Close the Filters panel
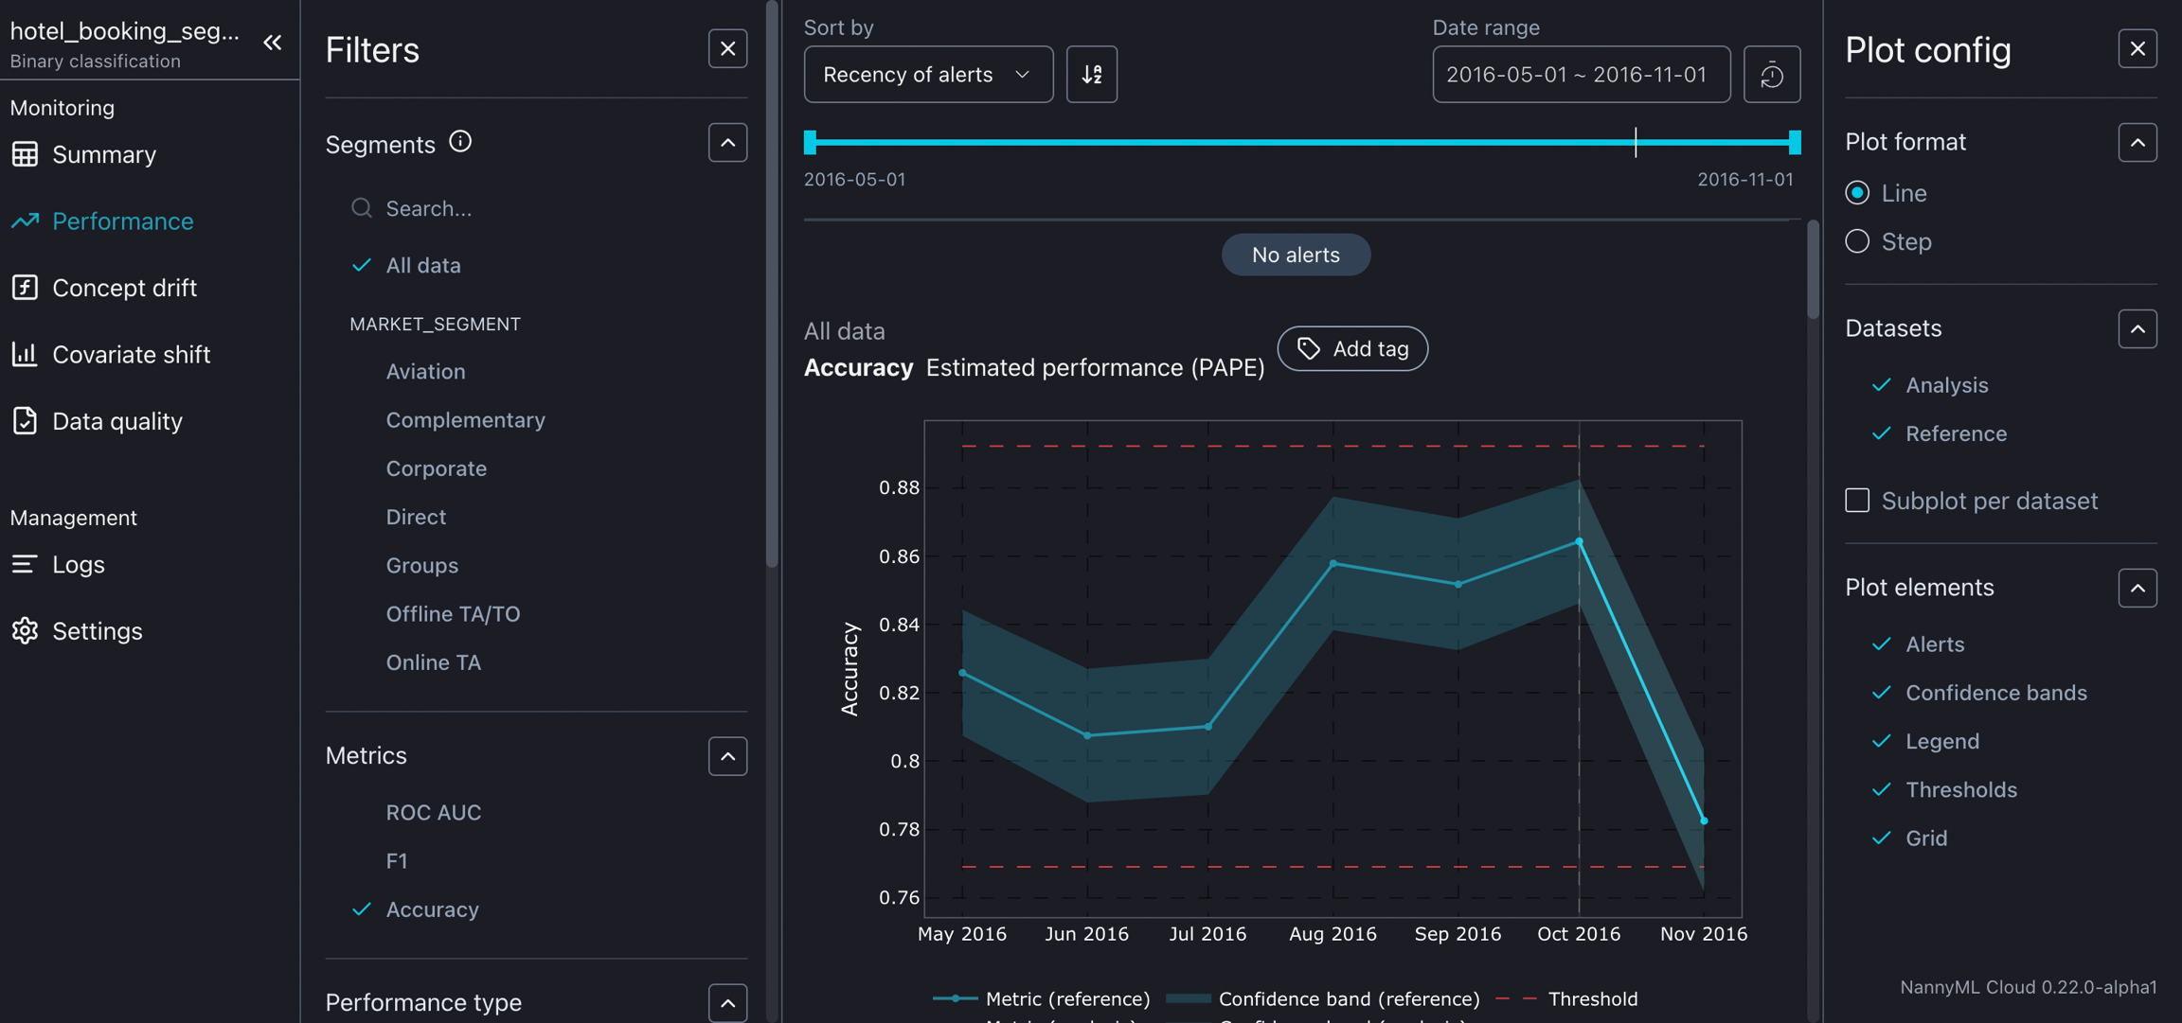2182x1023 pixels. (727, 49)
